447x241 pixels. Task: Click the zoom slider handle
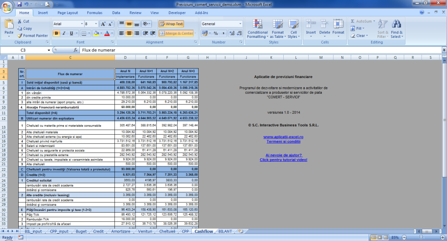tap(421, 238)
